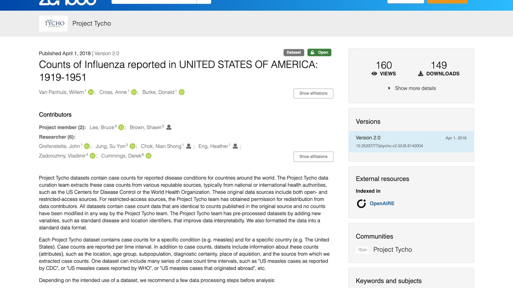
Task: Click contributor name Grefenstette, John
Action: tap(60, 146)
